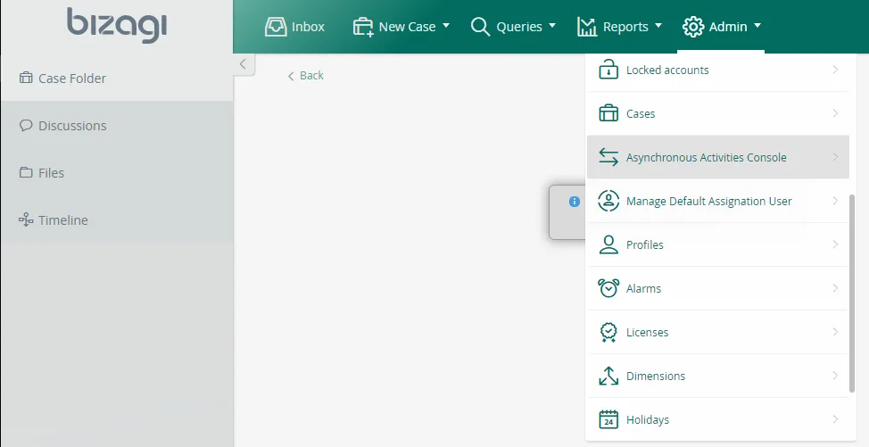The height and width of the screenshot is (447, 869).
Task: Click the Reports chart icon
Action: pyautogui.click(x=587, y=27)
